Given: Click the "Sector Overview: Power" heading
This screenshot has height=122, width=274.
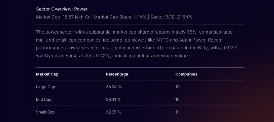Looking at the screenshot, I should (62, 9).
